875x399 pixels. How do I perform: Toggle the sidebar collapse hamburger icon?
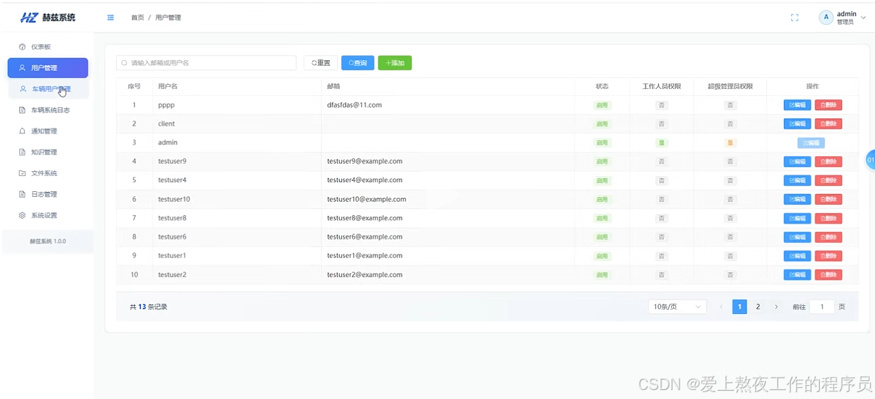[x=111, y=17]
